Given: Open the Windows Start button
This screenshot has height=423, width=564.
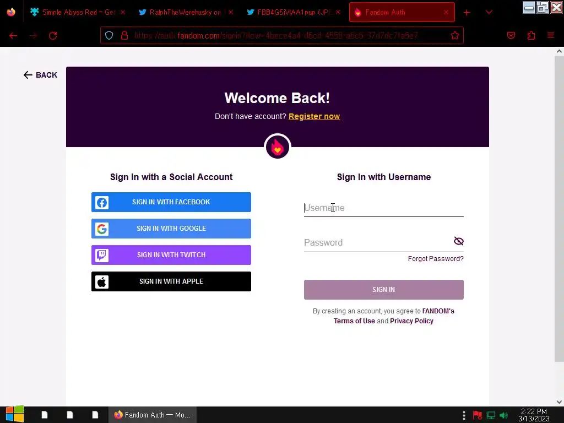Looking at the screenshot, I should point(15,414).
